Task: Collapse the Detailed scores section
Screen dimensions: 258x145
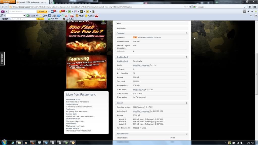Action: coord(186,134)
